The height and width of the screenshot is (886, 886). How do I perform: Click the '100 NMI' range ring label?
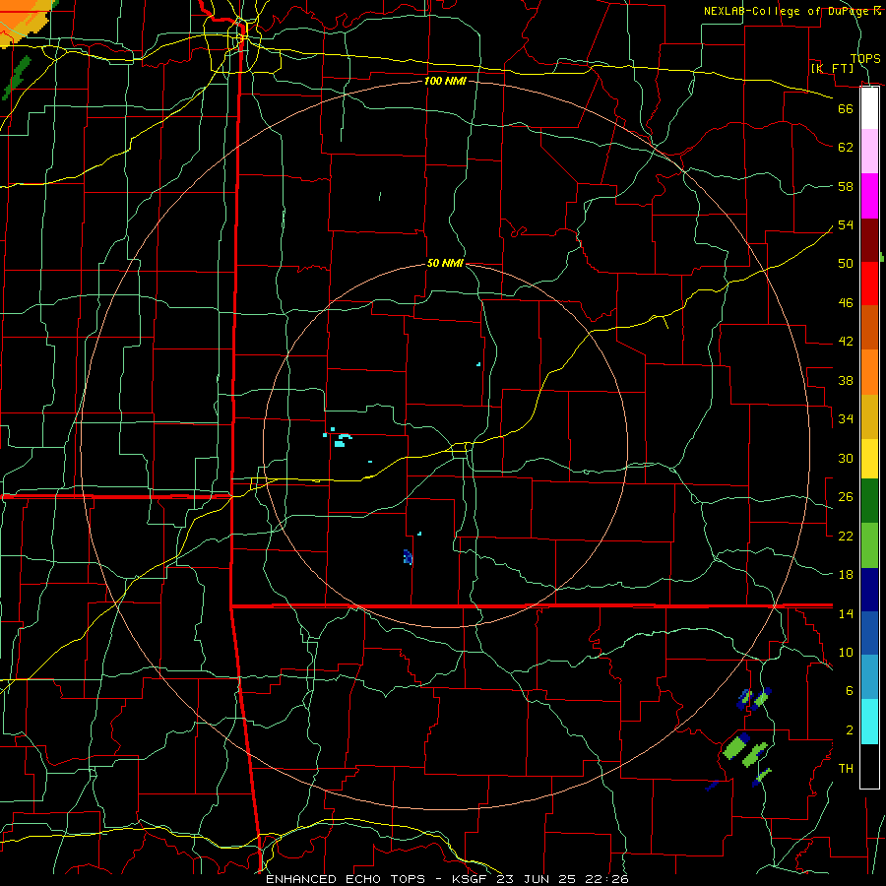445,81
